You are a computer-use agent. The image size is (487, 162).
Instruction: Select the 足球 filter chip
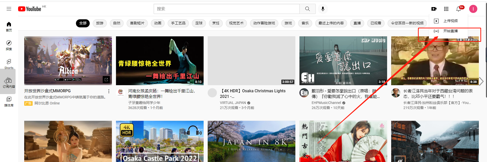click(x=199, y=23)
